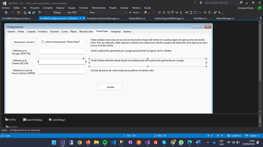Switch to the Mercado Libre tab
This screenshot has width=263, height=147.
coord(86,32)
